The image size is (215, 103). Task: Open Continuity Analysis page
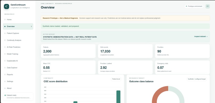point(18,40)
